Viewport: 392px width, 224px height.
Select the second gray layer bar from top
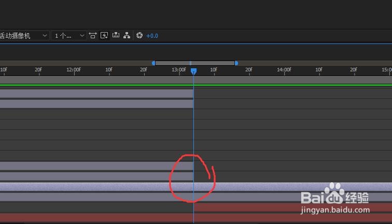pos(96,104)
